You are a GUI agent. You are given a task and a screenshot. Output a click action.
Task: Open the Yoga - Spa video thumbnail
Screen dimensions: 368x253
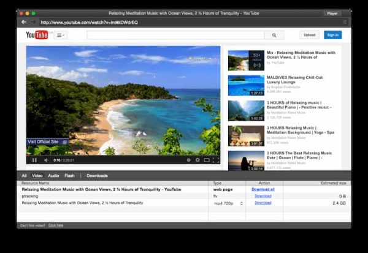[246, 136]
